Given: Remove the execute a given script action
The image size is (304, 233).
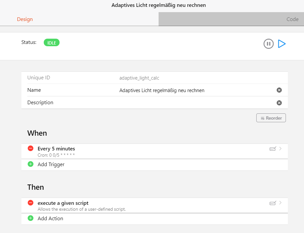Looking at the screenshot, I should [31, 203].
